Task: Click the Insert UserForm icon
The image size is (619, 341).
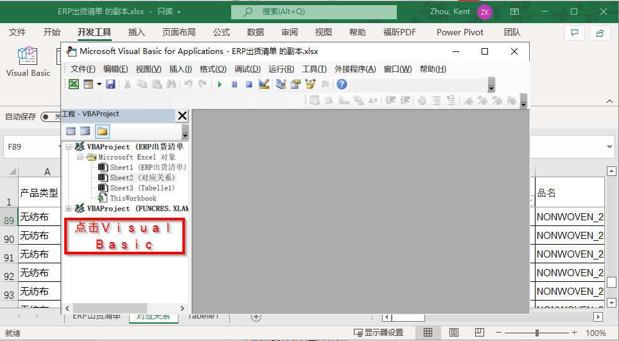Action: [x=88, y=84]
